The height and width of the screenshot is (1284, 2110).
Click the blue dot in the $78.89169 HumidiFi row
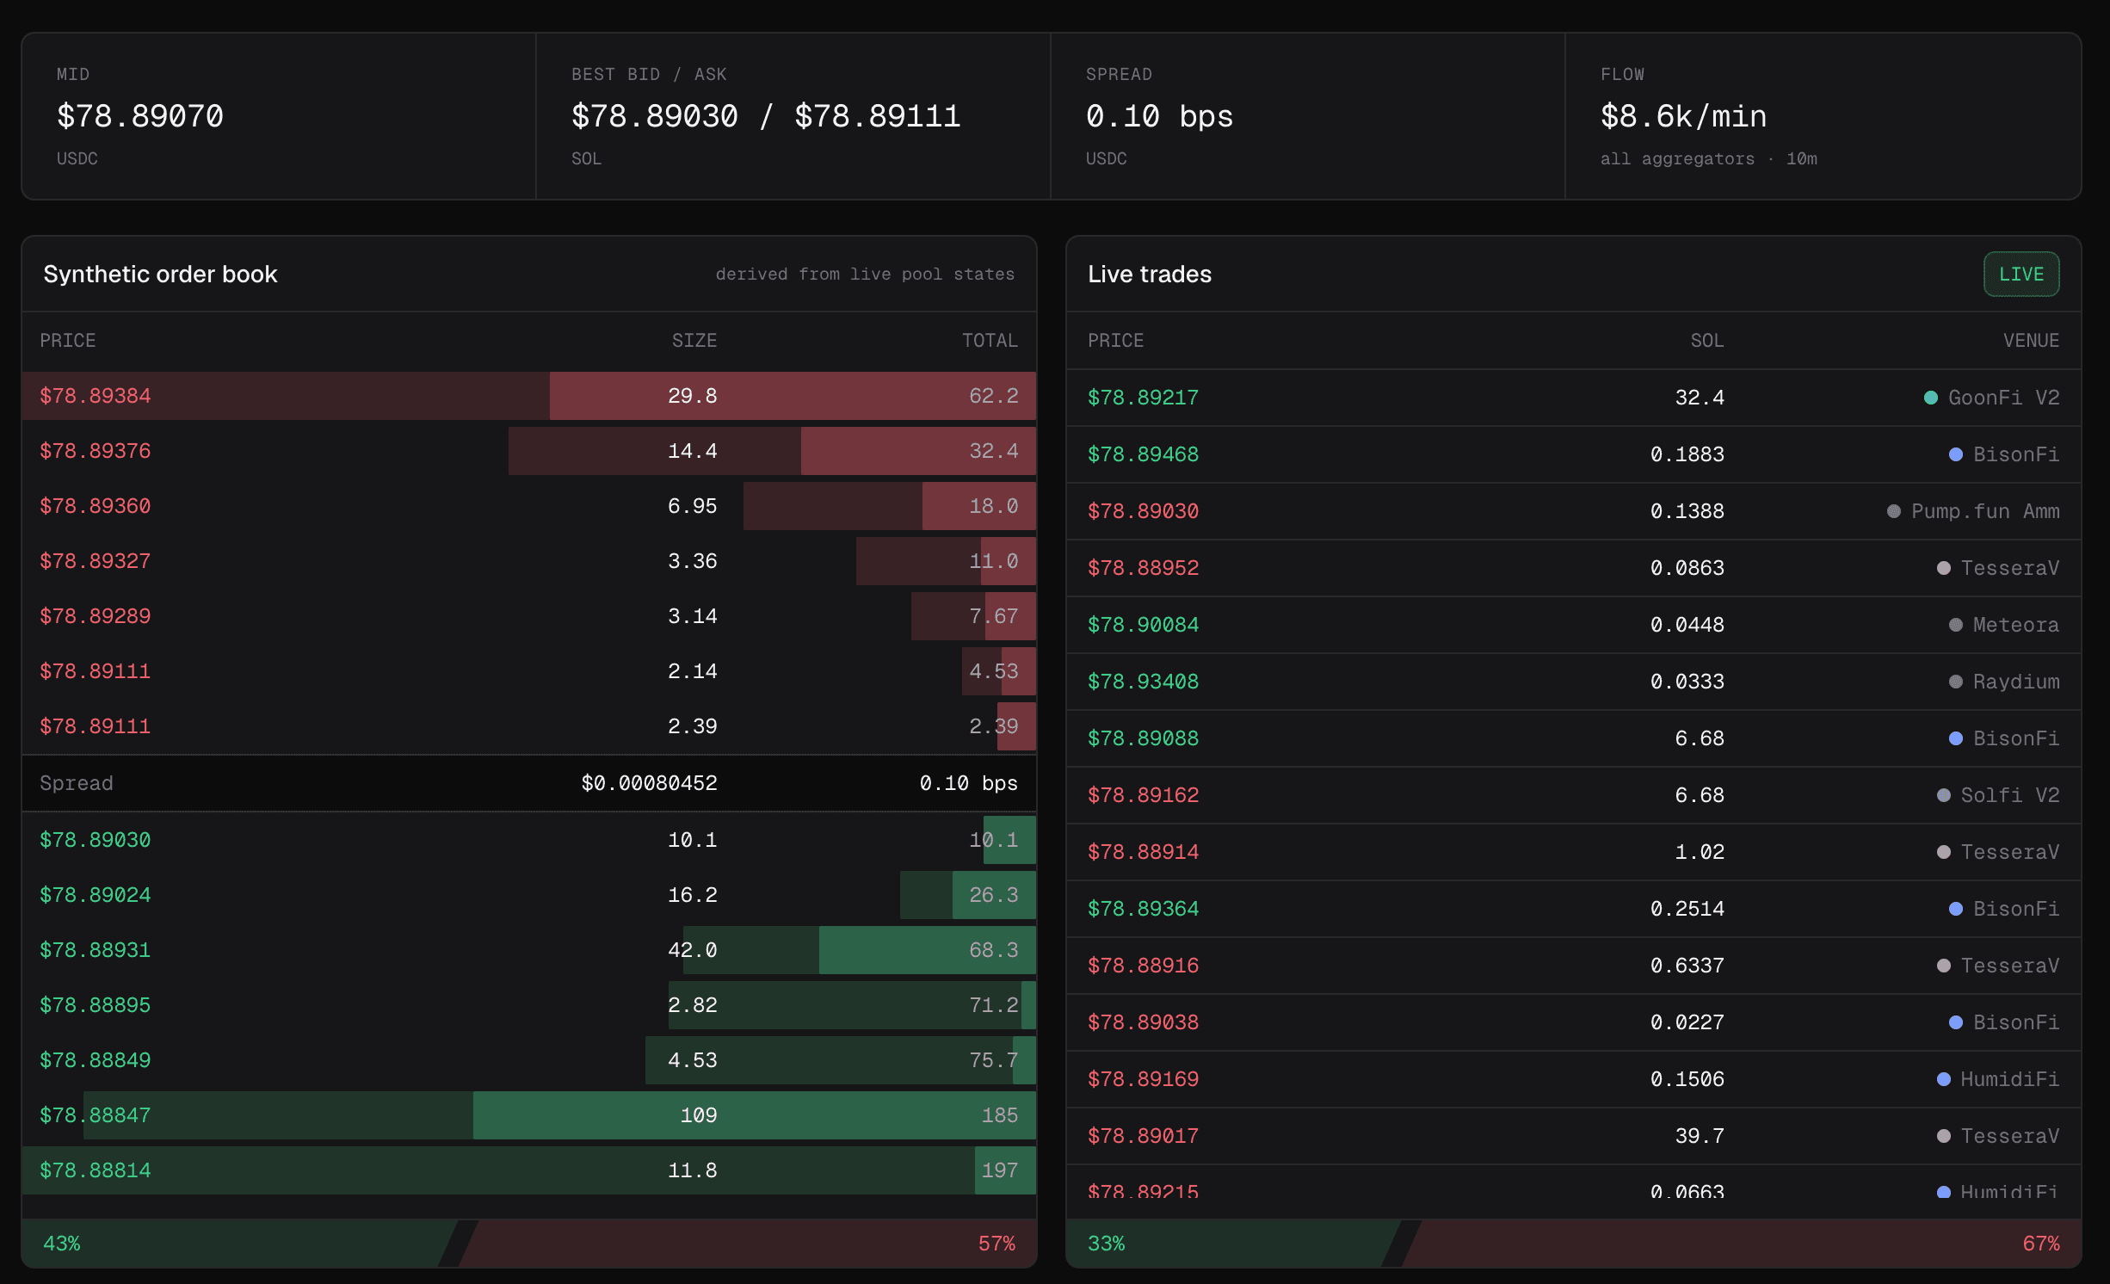pos(1943,1079)
